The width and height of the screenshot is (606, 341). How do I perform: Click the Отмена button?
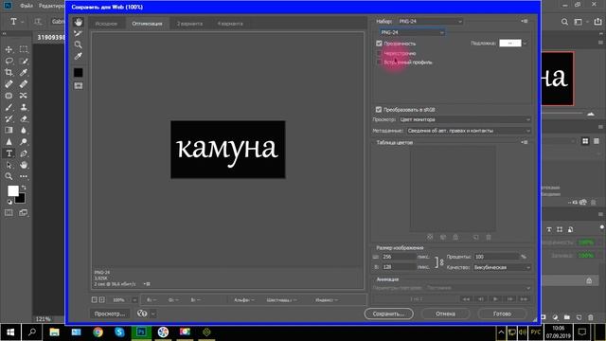point(446,314)
